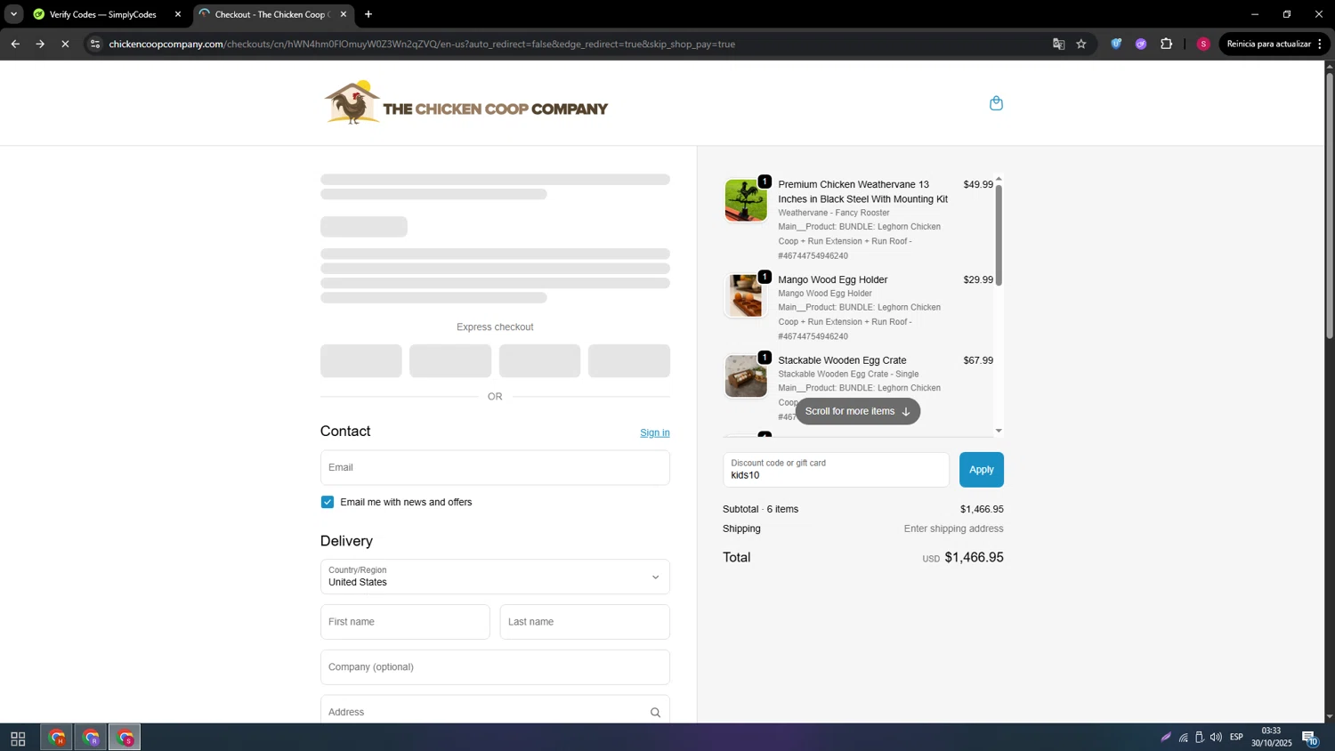The height and width of the screenshot is (751, 1335).
Task: Switch to Verify Codes SimplyCodes tab
Action: tap(103, 14)
